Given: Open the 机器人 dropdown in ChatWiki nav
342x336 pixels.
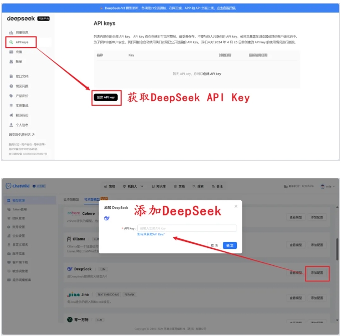Looking at the screenshot, I should pos(133,186).
